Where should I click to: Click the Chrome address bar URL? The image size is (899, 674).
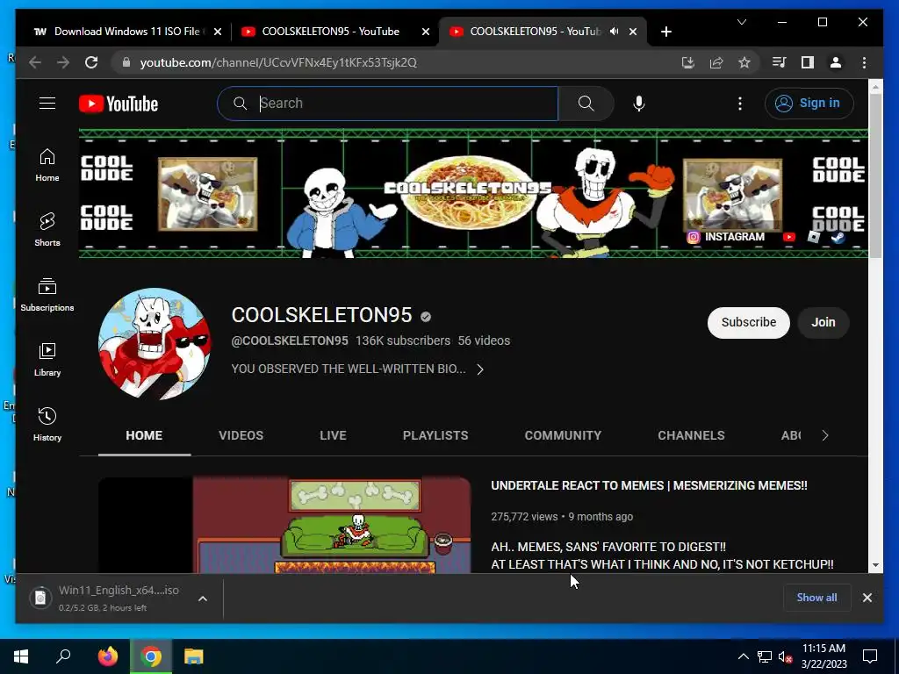click(x=278, y=62)
